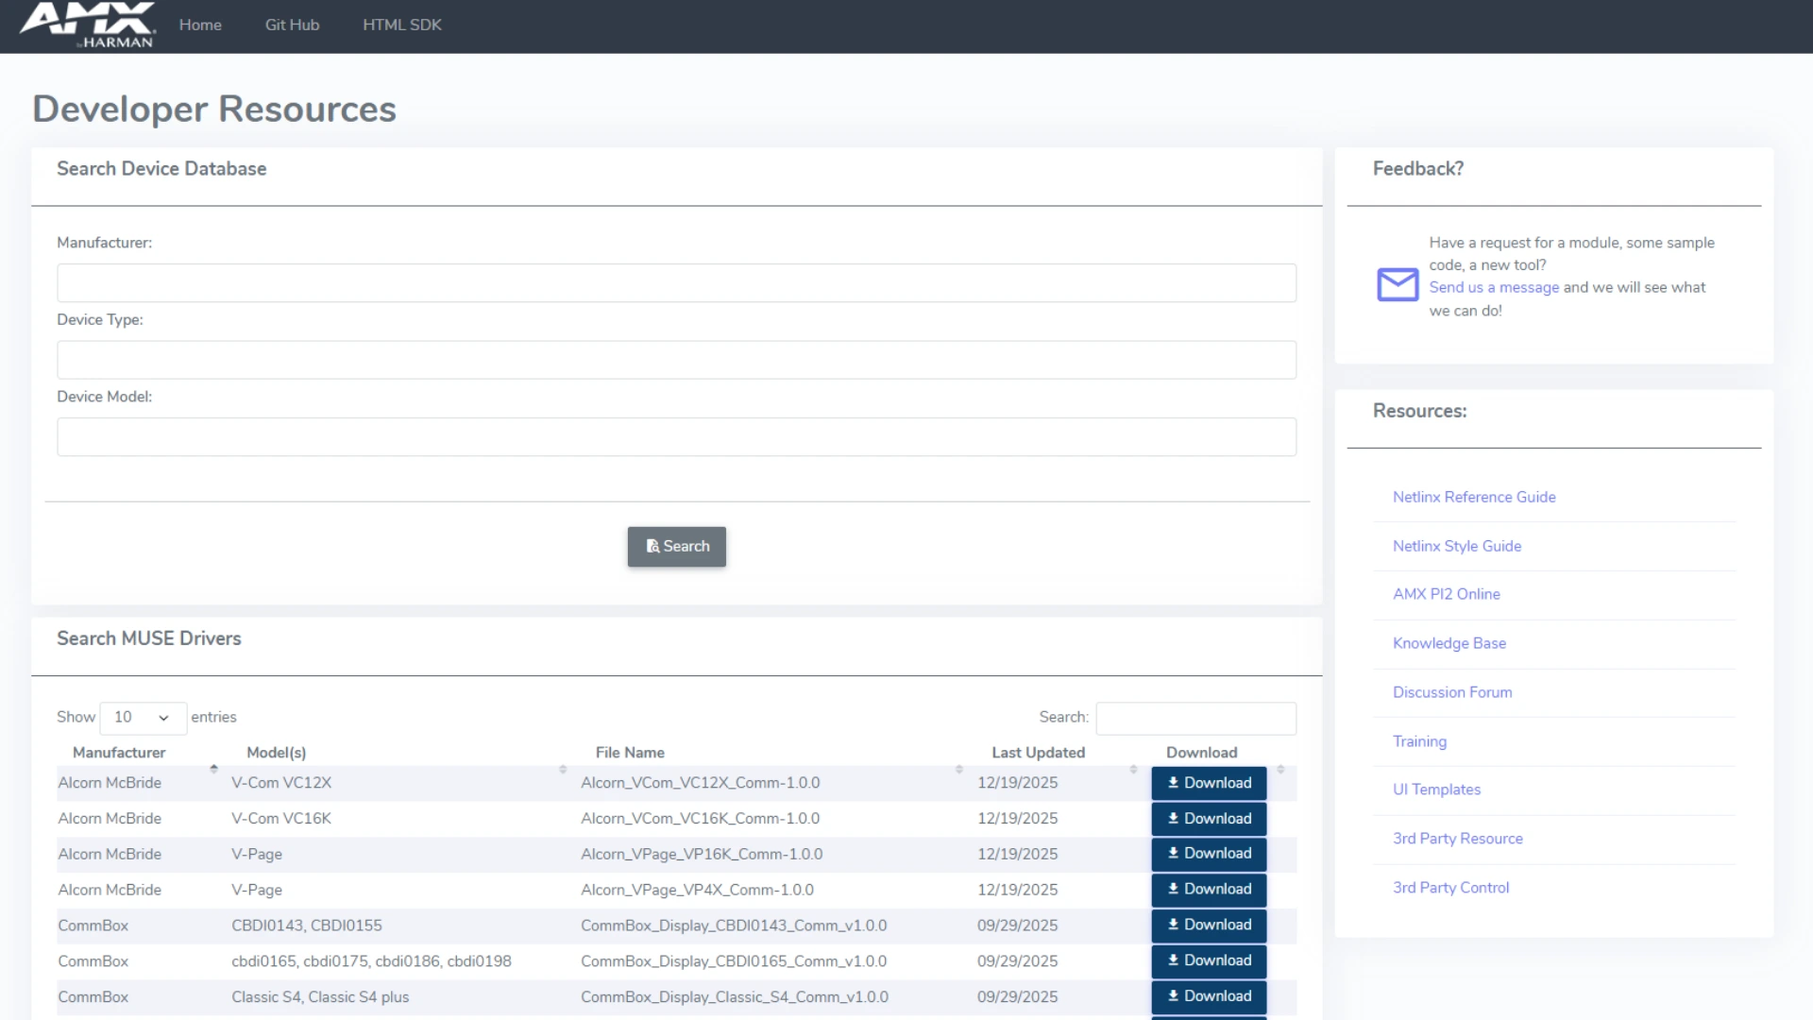Click the AMX by Harman logo
The image size is (1813, 1020).
[88, 25]
